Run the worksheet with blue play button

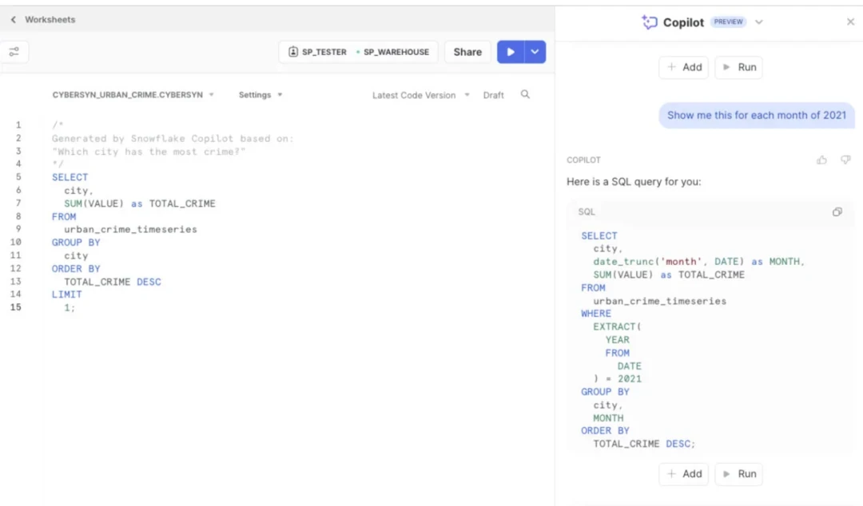click(x=510, y=52)
